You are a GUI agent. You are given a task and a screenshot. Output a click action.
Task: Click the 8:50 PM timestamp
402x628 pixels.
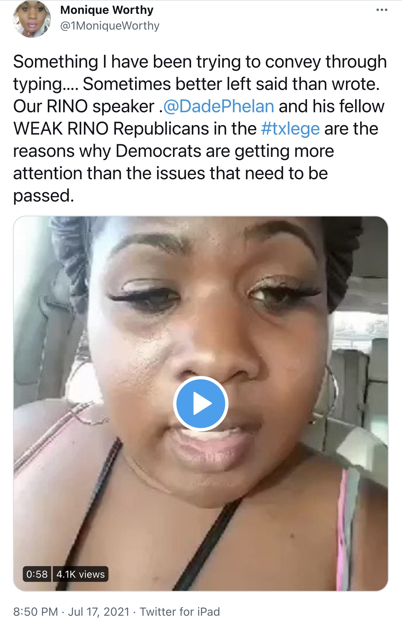coord(36,612)
